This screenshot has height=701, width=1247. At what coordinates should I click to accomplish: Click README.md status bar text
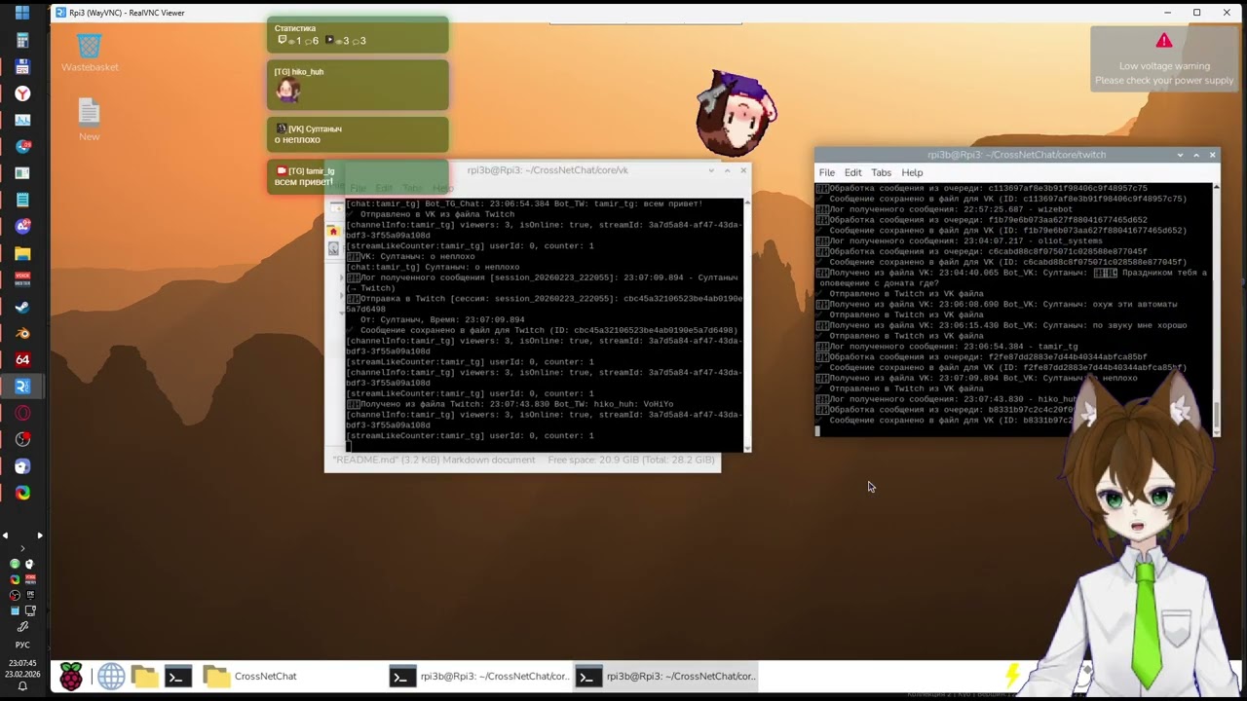pyautogui.click(x=434, y=460)
